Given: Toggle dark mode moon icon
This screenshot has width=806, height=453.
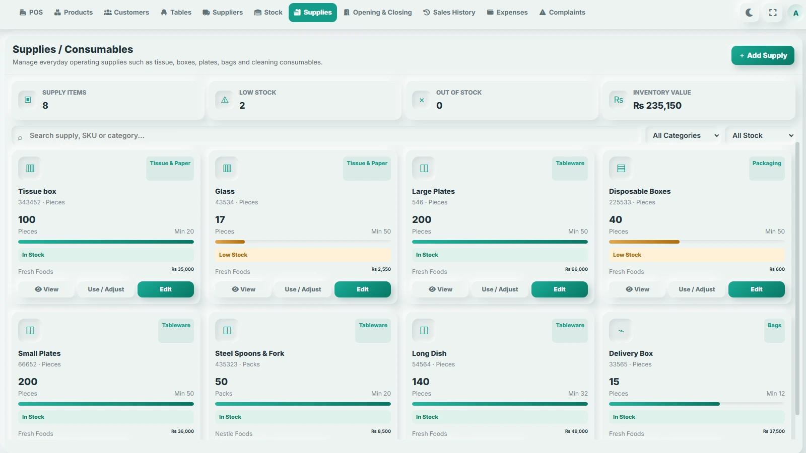Looking at the screenshot, I should tap(749, 13).
